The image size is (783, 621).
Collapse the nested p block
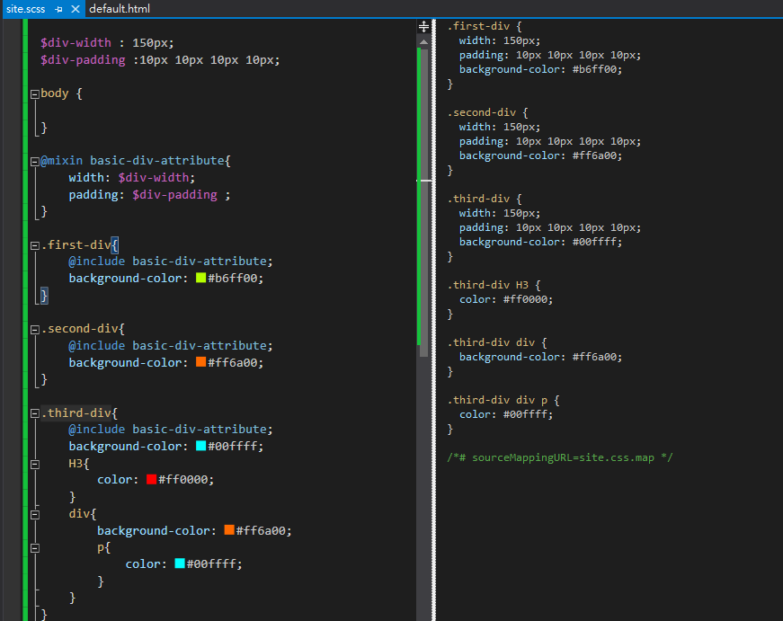coord(35,548)
